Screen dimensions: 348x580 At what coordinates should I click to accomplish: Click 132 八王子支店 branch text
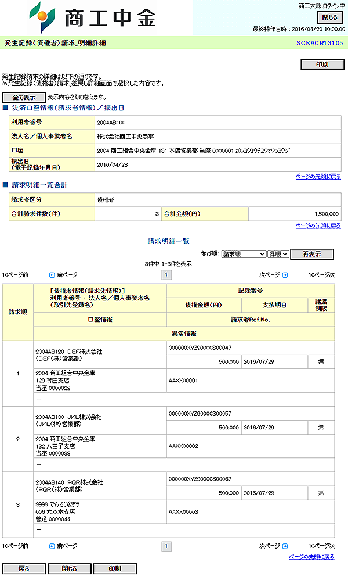55,446
